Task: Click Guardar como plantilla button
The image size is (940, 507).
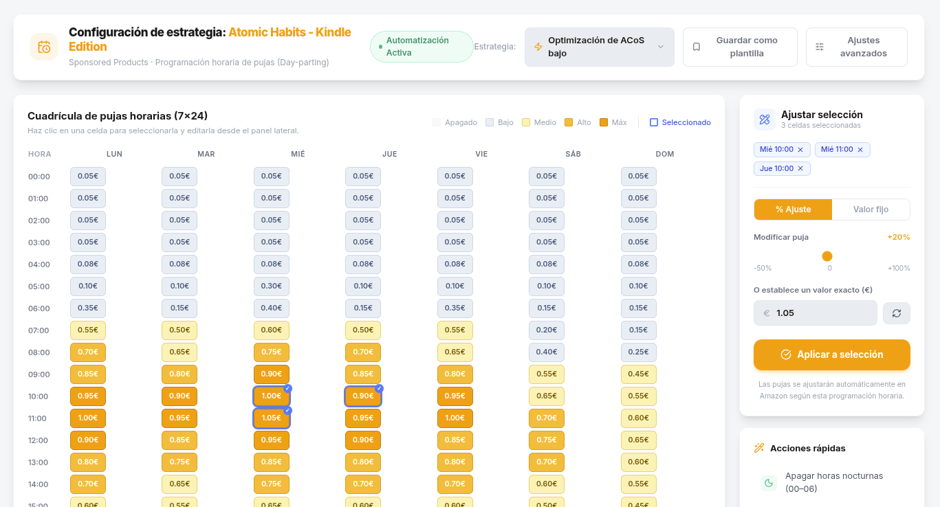Action: 739,47
